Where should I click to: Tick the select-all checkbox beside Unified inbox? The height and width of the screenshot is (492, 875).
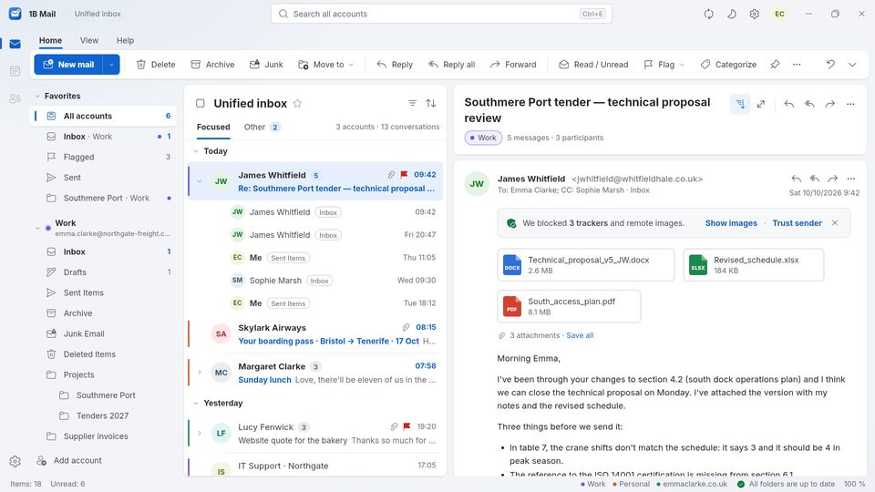(x=201, y=103)
